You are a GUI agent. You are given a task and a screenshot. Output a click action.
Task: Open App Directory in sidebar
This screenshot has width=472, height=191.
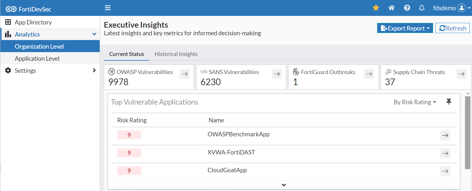(33, 22)
